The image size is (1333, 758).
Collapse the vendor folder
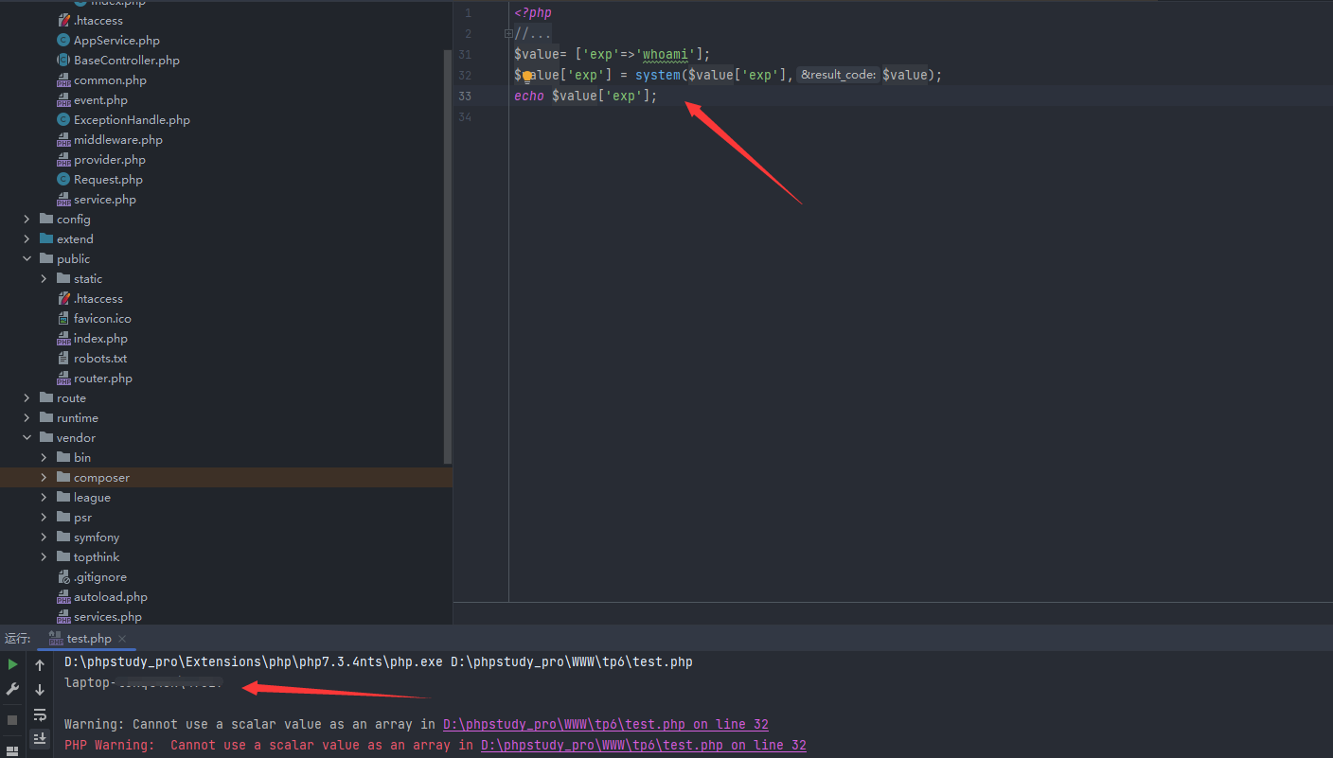click(x=27, y=438)
